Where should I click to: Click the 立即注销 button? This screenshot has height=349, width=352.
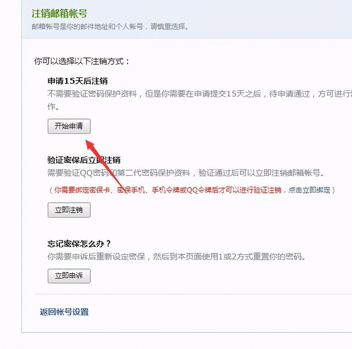(x=69, y=210)
